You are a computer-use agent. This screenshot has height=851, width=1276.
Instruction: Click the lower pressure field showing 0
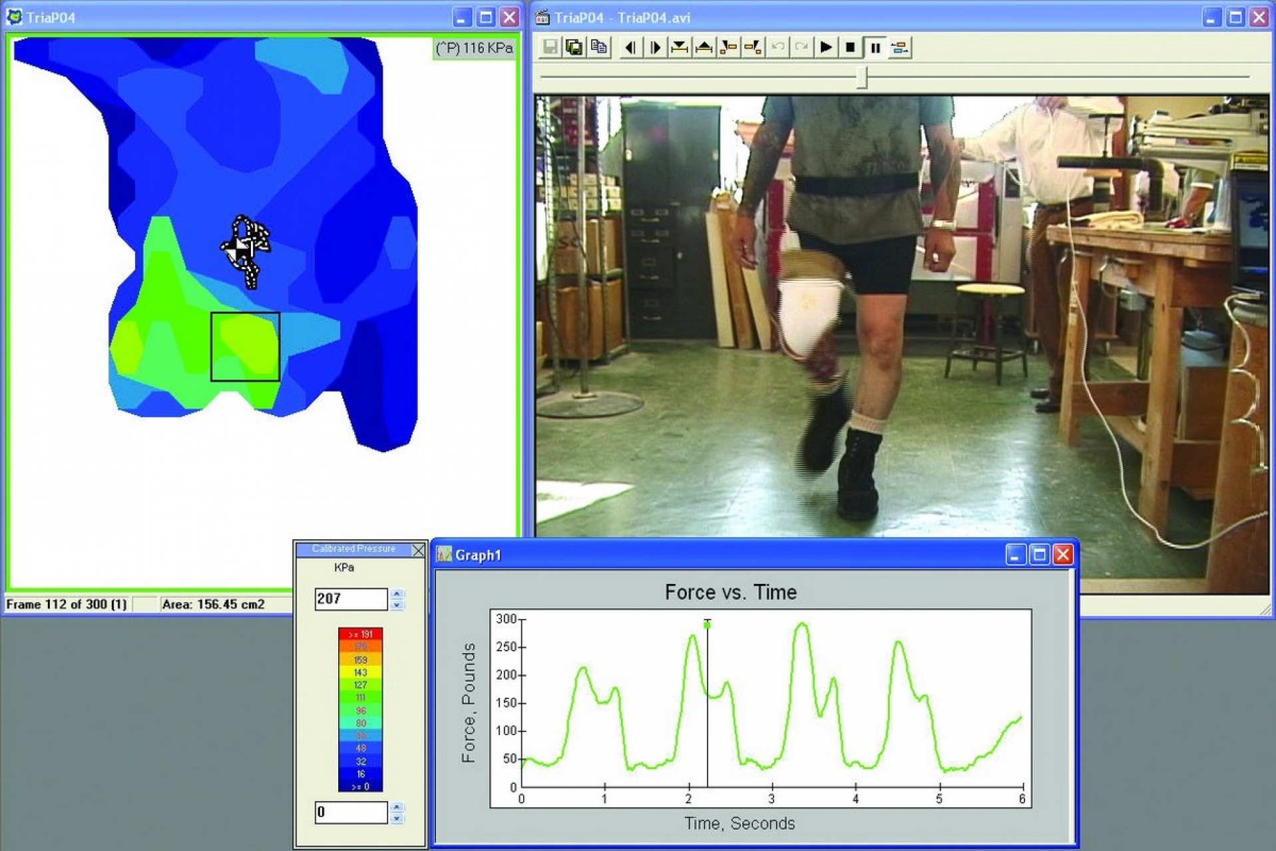pyautogui.click(x=350, y=812)
